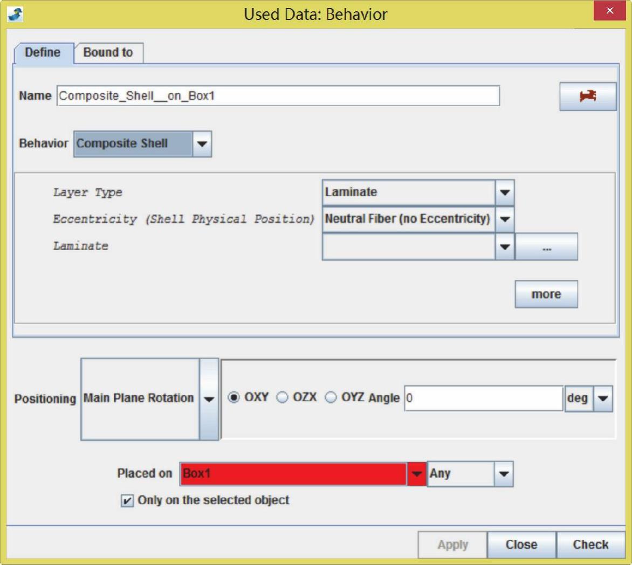632x565 pixels.
Task: Click into the Name text field
Action: click(x=278, y=96)
